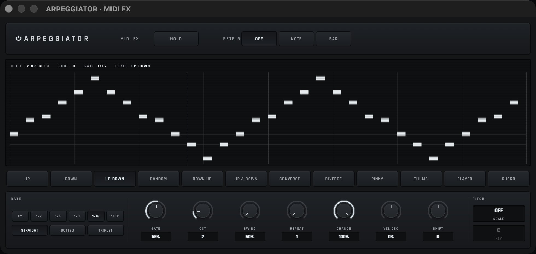Switch to the PLAYED order style
The image size is (536, 254).
(465, 179)
